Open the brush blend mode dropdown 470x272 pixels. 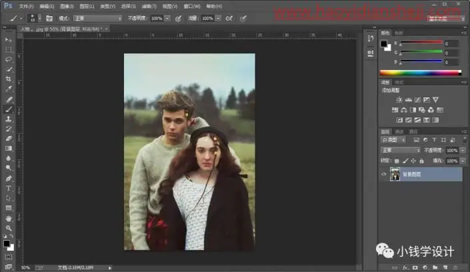98,19
